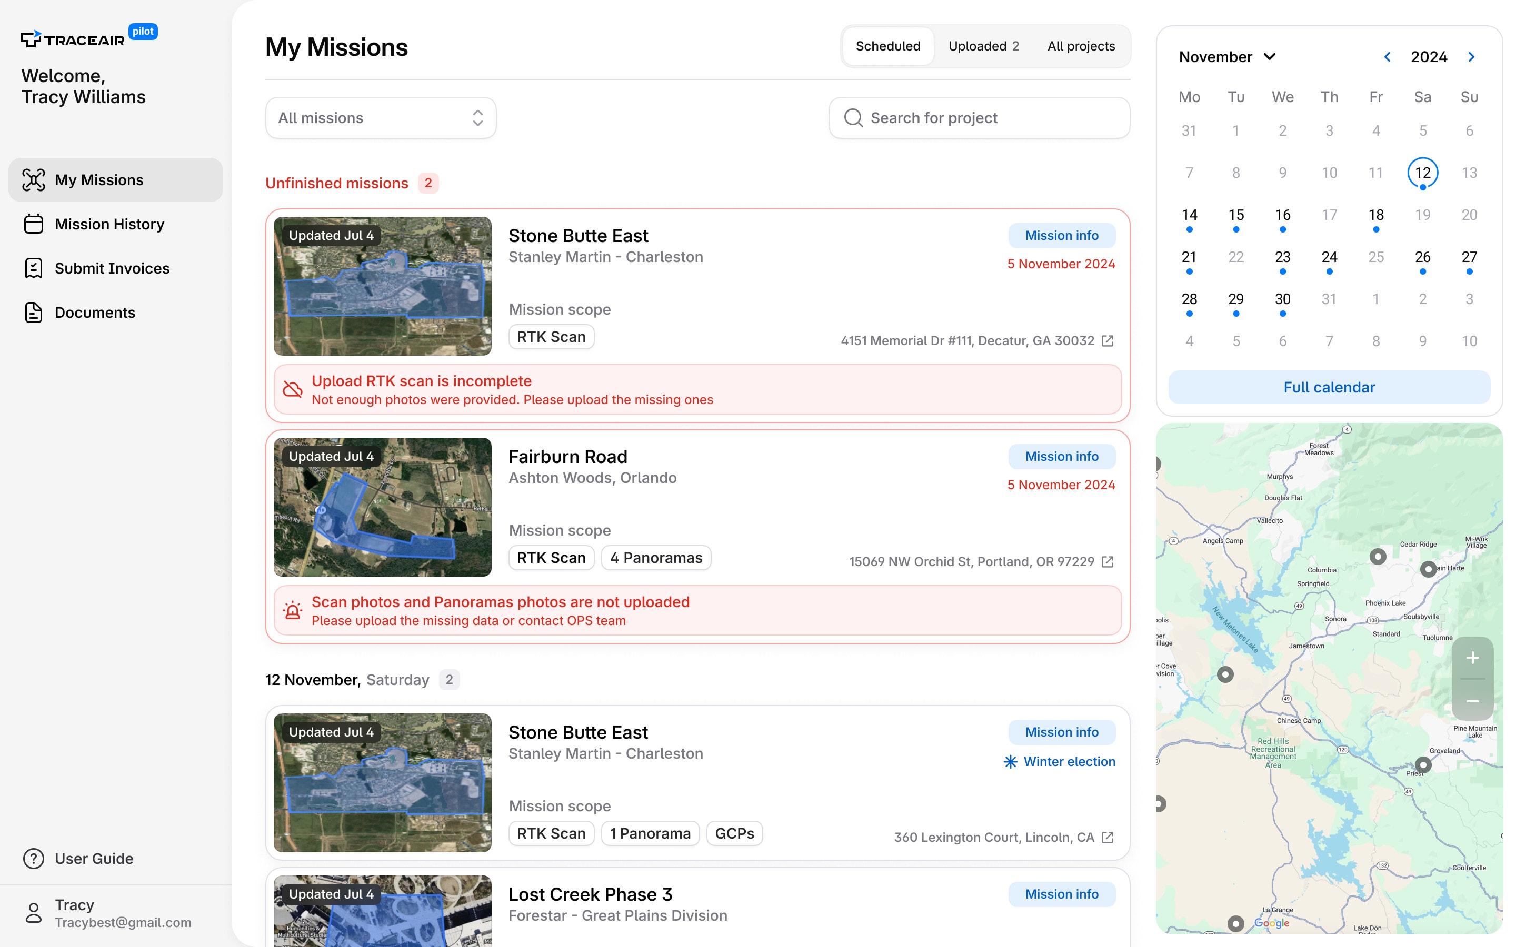Switch to the Uploaded tab
1516x947 pixels.
tap(983, 46)
